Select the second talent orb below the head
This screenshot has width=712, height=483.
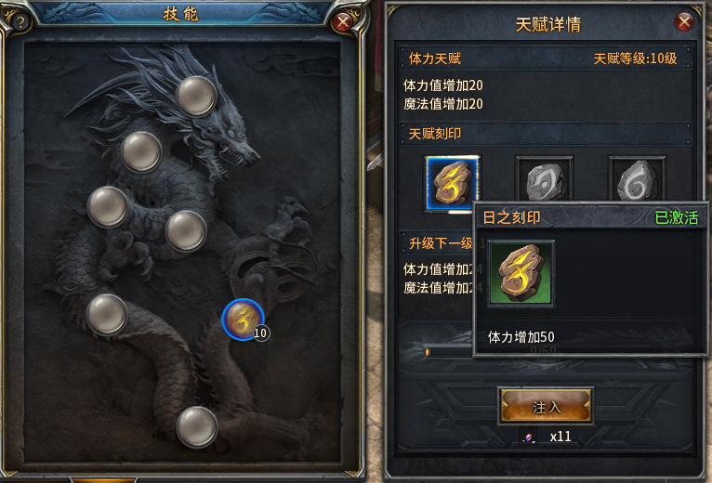141,152
